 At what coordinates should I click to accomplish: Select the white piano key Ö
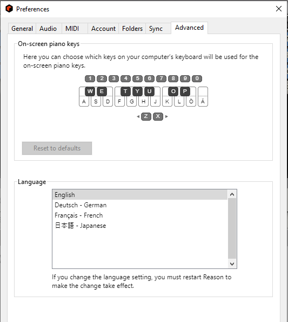coord(191,101)
